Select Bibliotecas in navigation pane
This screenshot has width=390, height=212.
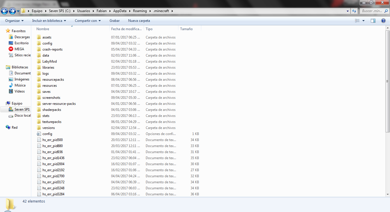click(20, 67)
